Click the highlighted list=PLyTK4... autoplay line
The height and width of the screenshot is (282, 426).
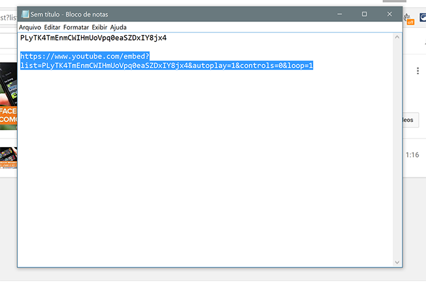tap(167, 66)
